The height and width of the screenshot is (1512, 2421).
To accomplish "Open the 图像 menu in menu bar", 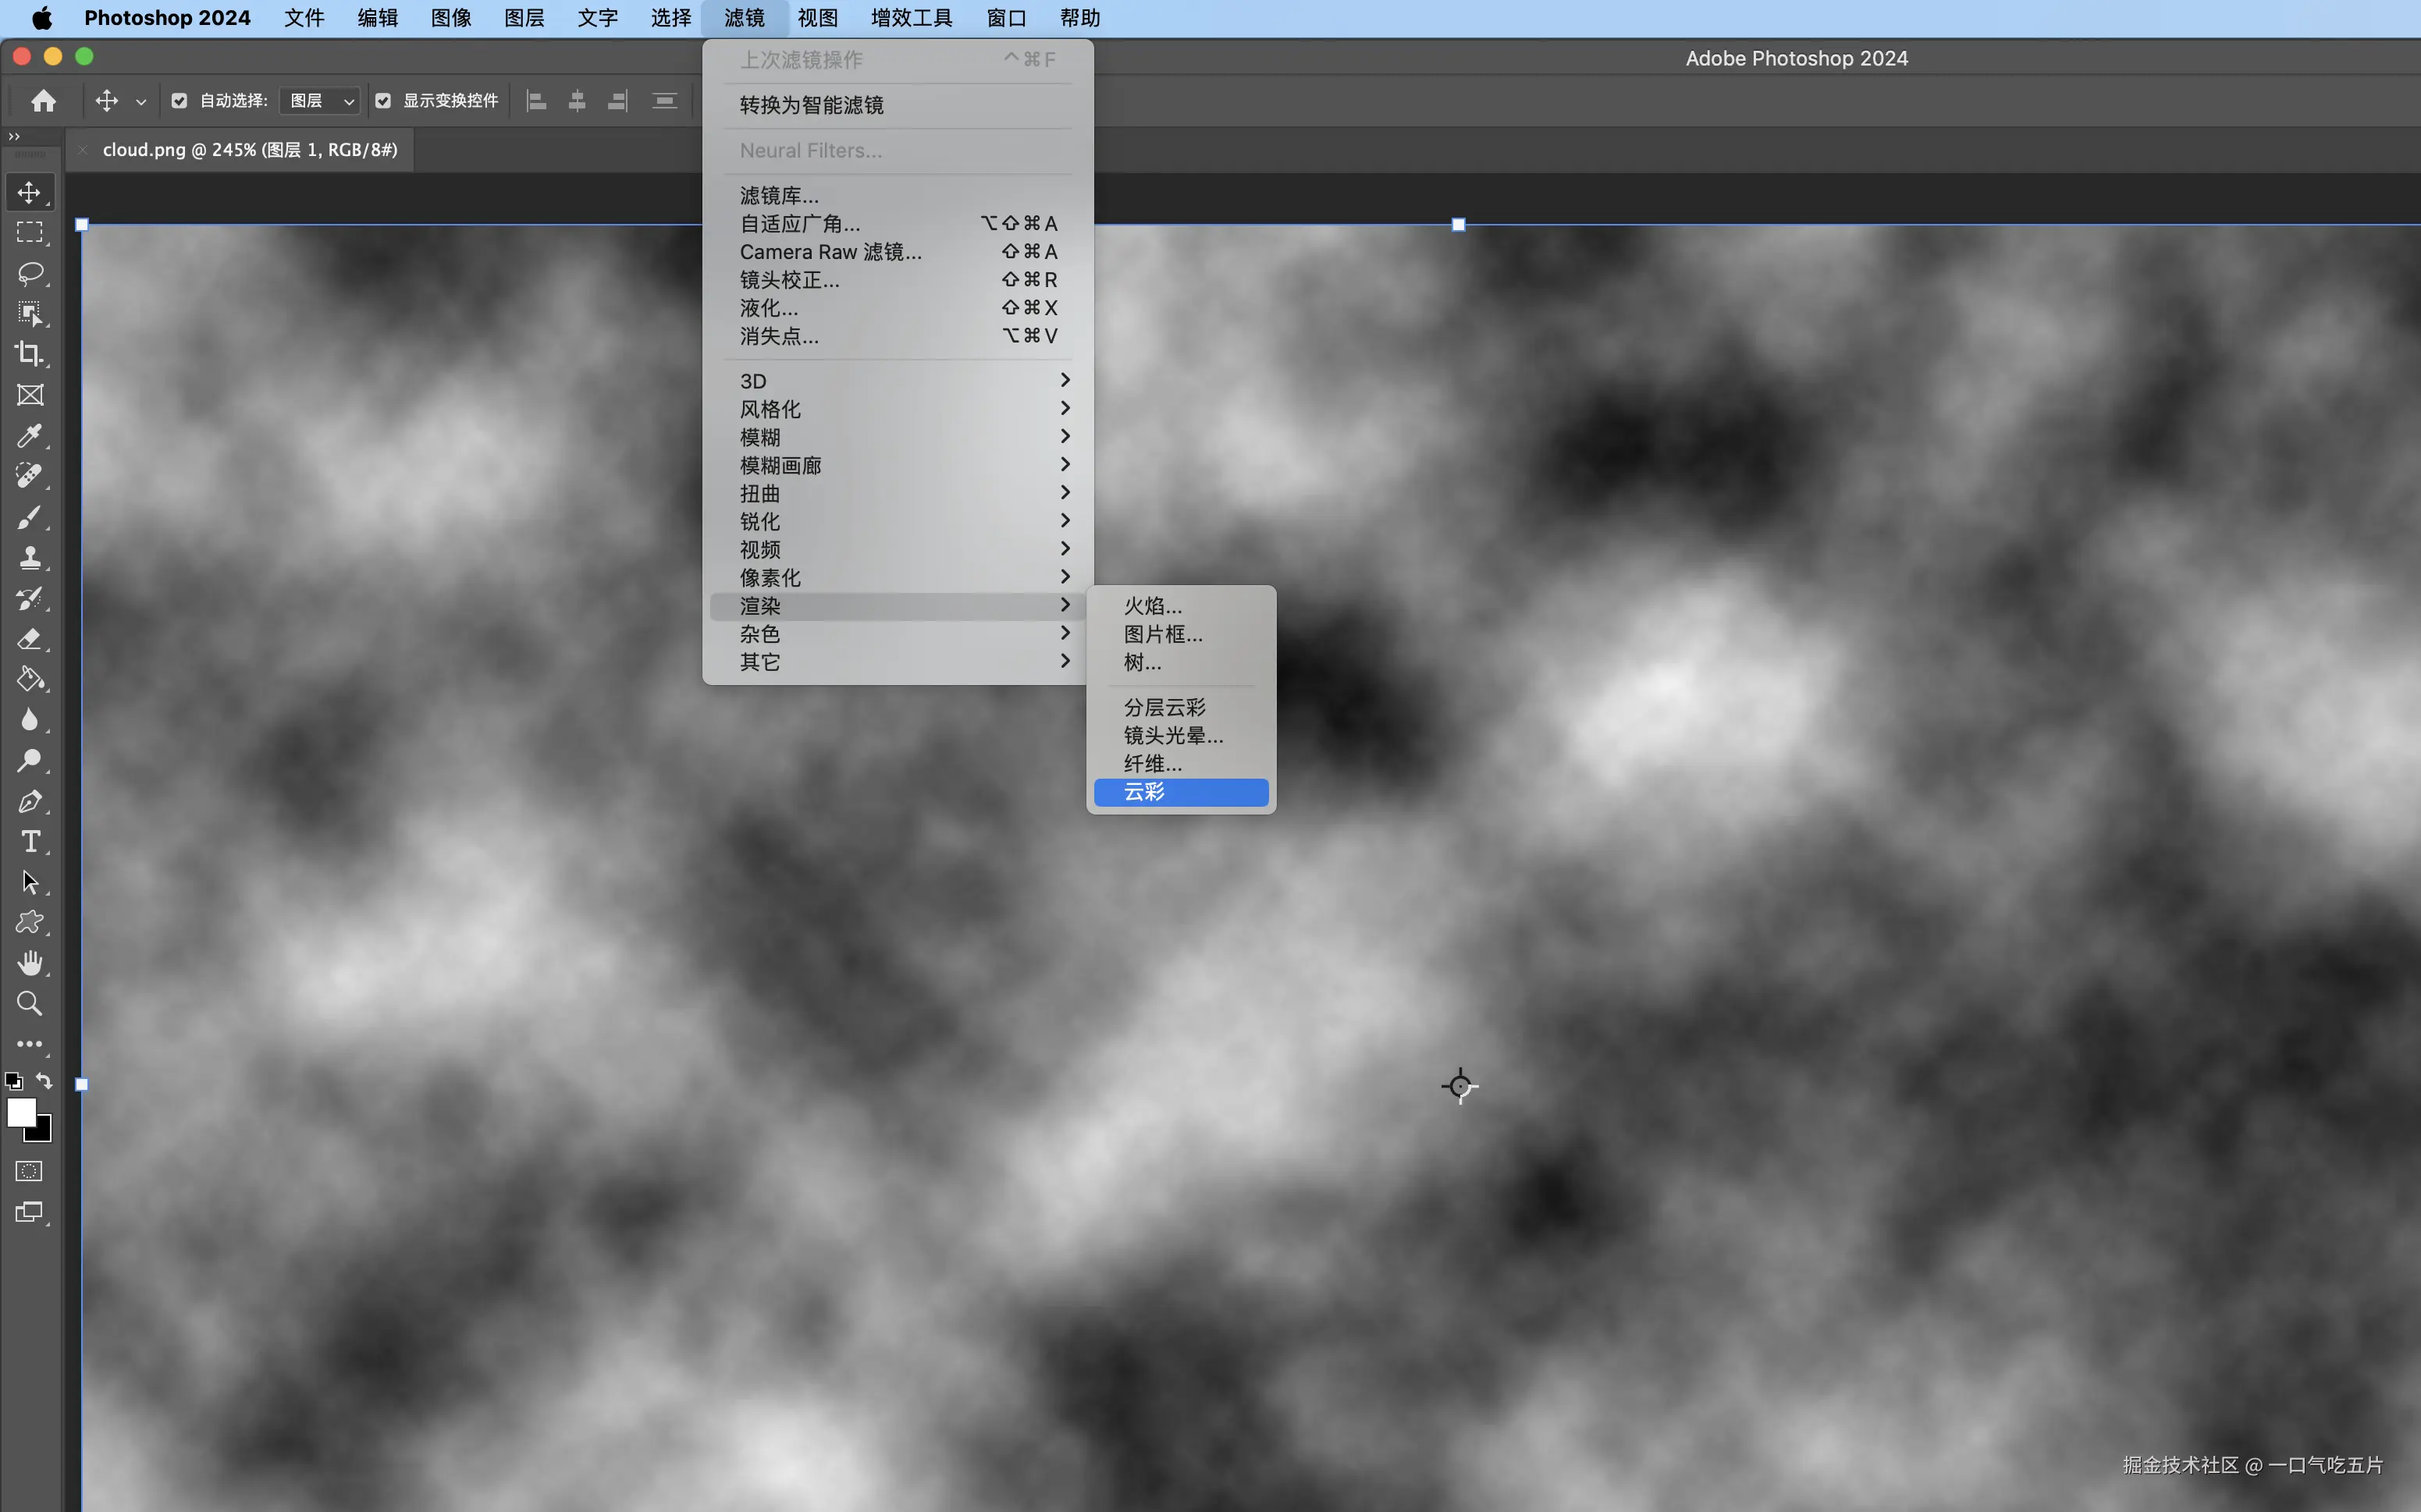I will pyautogui.click(x=450, y=18).
